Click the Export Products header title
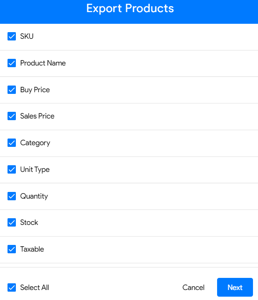The width and height of the screenshot is (258, 300). [x=130, y=8]
